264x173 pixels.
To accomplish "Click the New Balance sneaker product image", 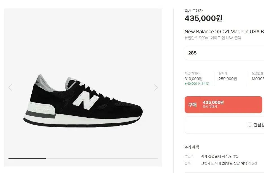I will click(x=83, y=101).
